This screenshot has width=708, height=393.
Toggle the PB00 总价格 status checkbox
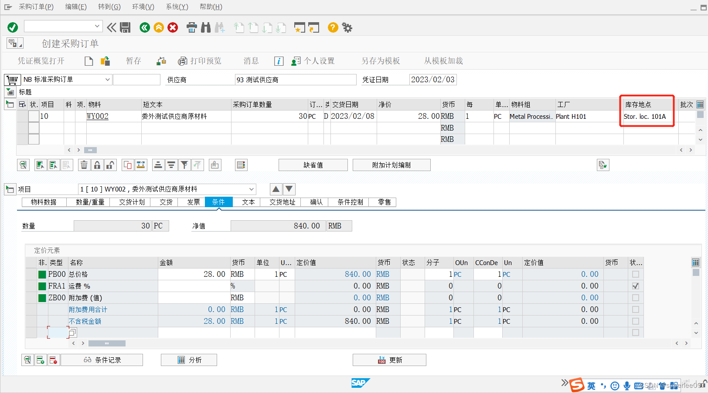(636, 274)
